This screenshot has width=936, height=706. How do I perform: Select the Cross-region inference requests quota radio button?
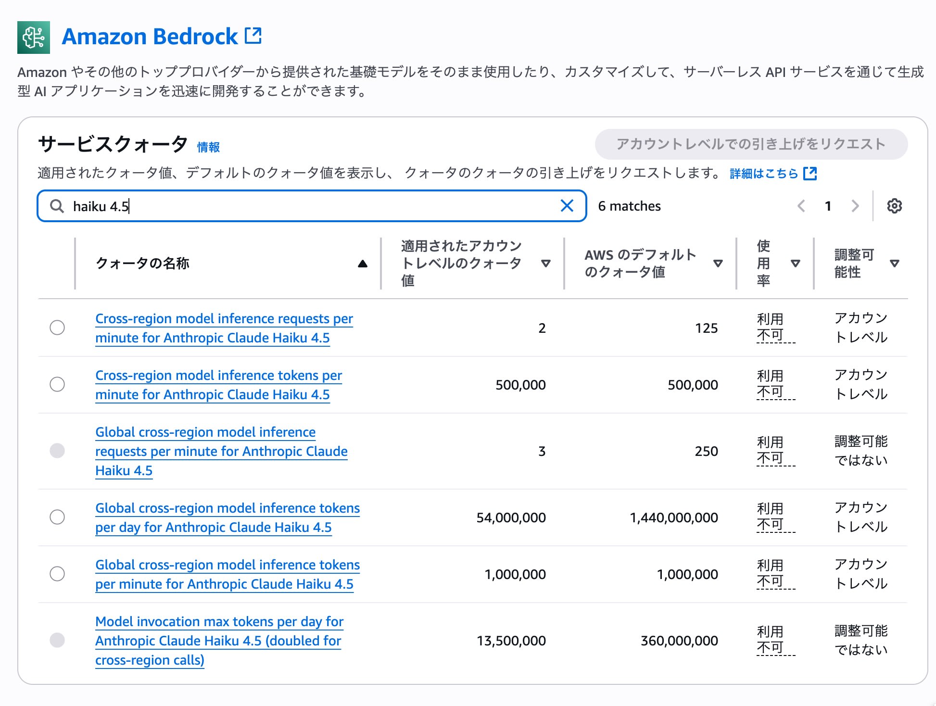(58, 328)
